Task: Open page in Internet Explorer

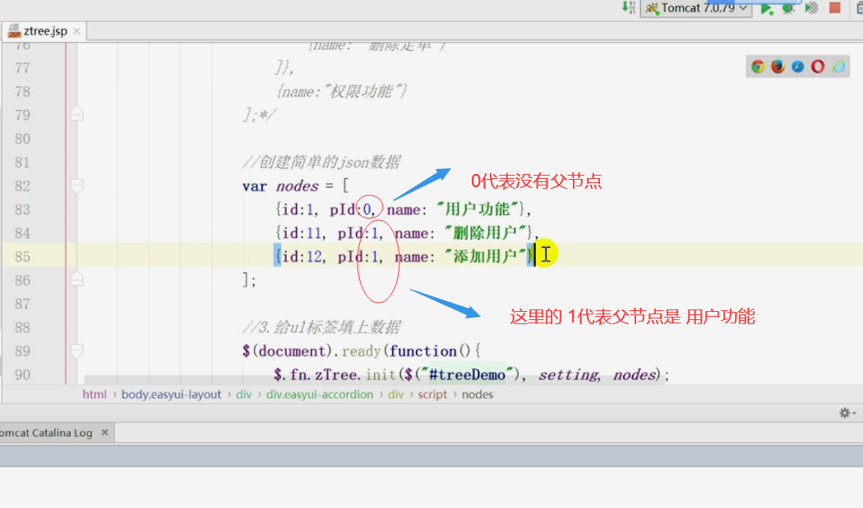Action: [838, 66]
